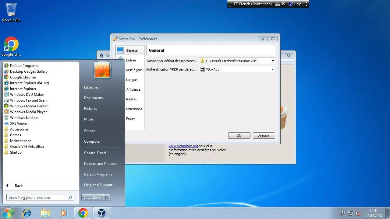390x219 pixels.
Task: Open Google Chrome from the programs list
Action: coord(23,77)
